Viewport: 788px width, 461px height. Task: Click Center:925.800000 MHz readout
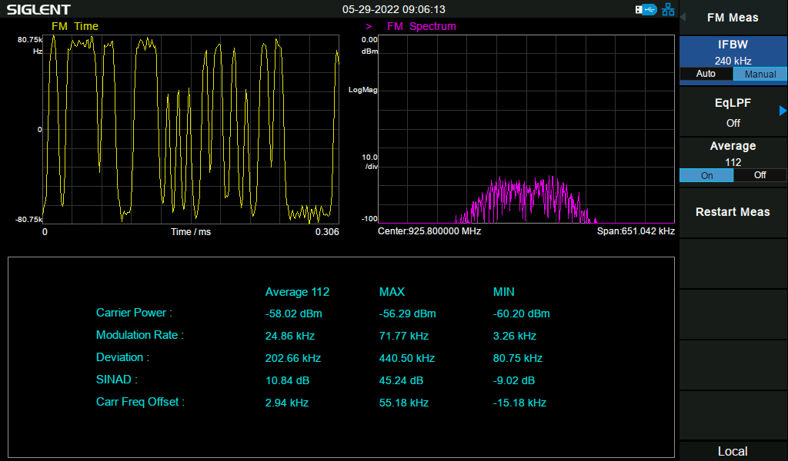coord(429,231)
